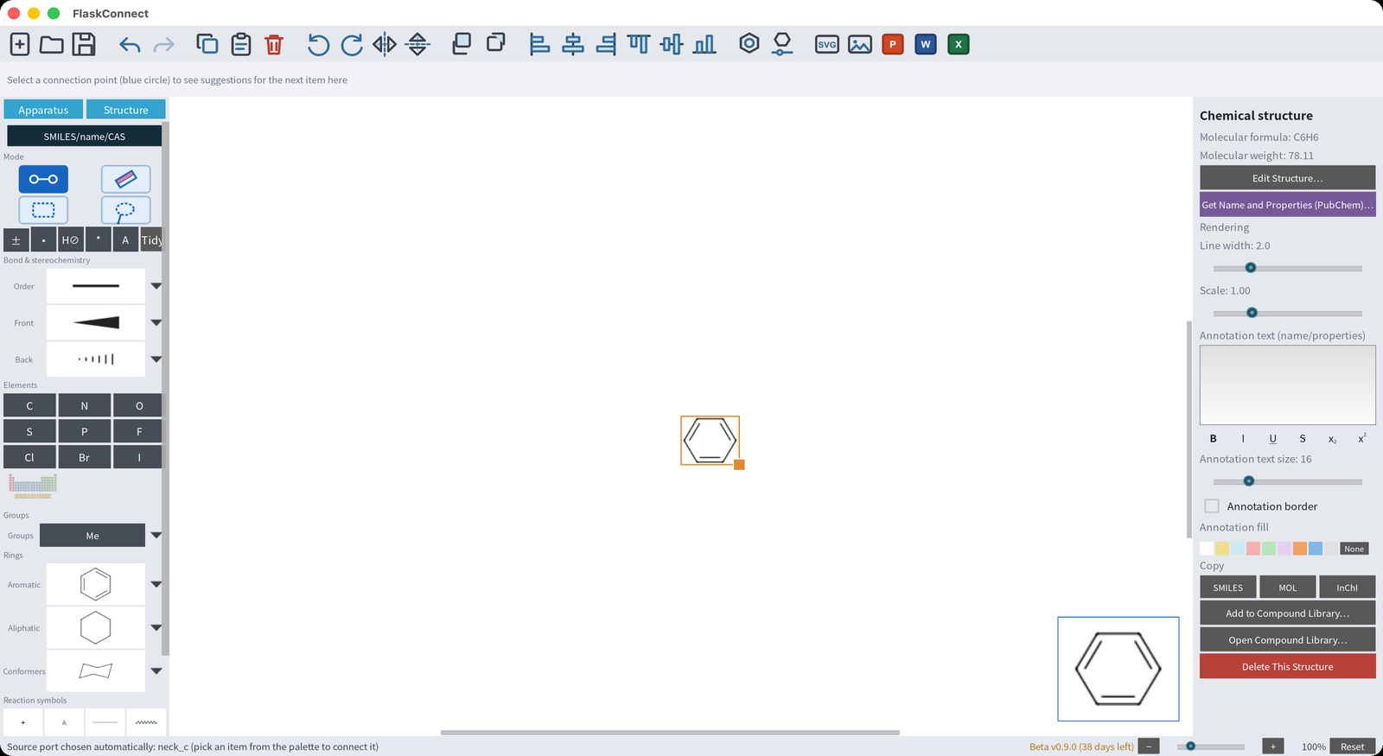
Task: Toggle the ± charge tool
Action: click(x=16, y=240)
